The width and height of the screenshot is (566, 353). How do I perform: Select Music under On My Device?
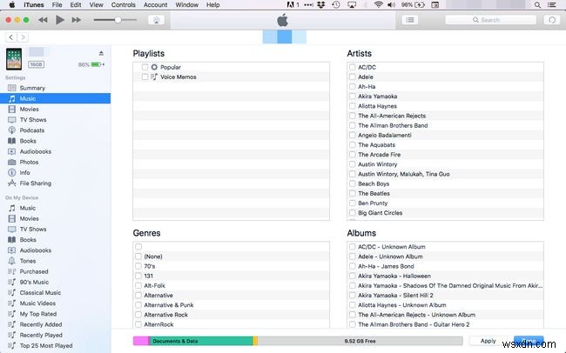click(28, 208)
